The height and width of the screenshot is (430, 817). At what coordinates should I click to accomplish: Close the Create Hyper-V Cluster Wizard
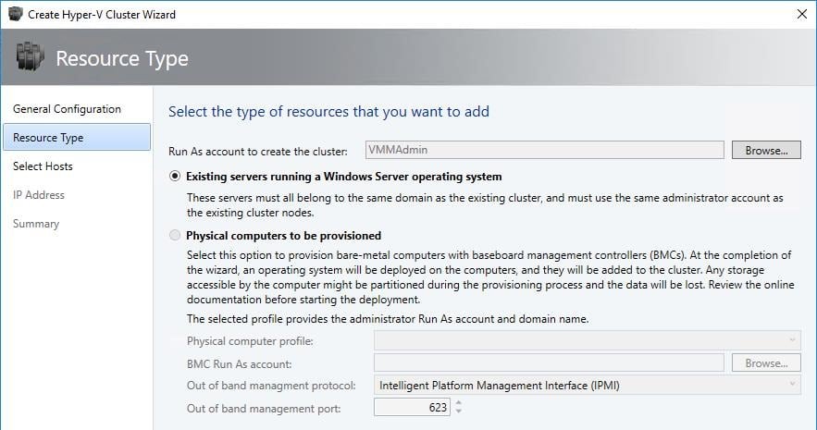pos(802,14)
